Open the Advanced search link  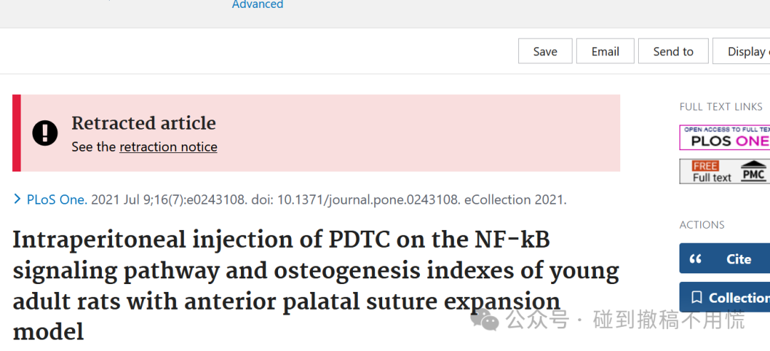point(257,4)
